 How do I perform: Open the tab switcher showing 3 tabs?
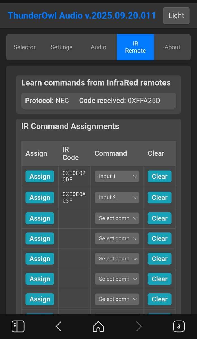click(x=179, y=327)
